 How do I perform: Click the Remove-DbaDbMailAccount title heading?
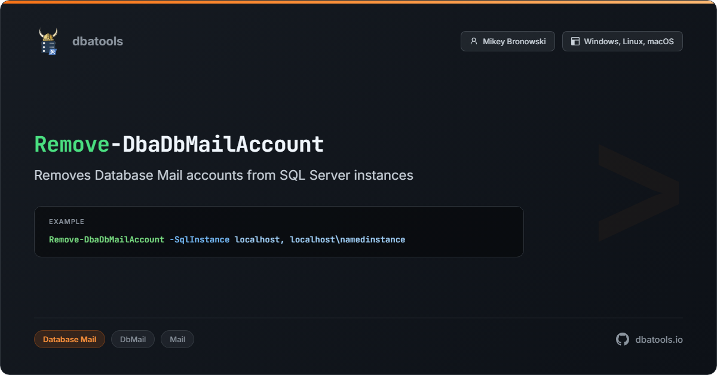[x=179, y=145]
